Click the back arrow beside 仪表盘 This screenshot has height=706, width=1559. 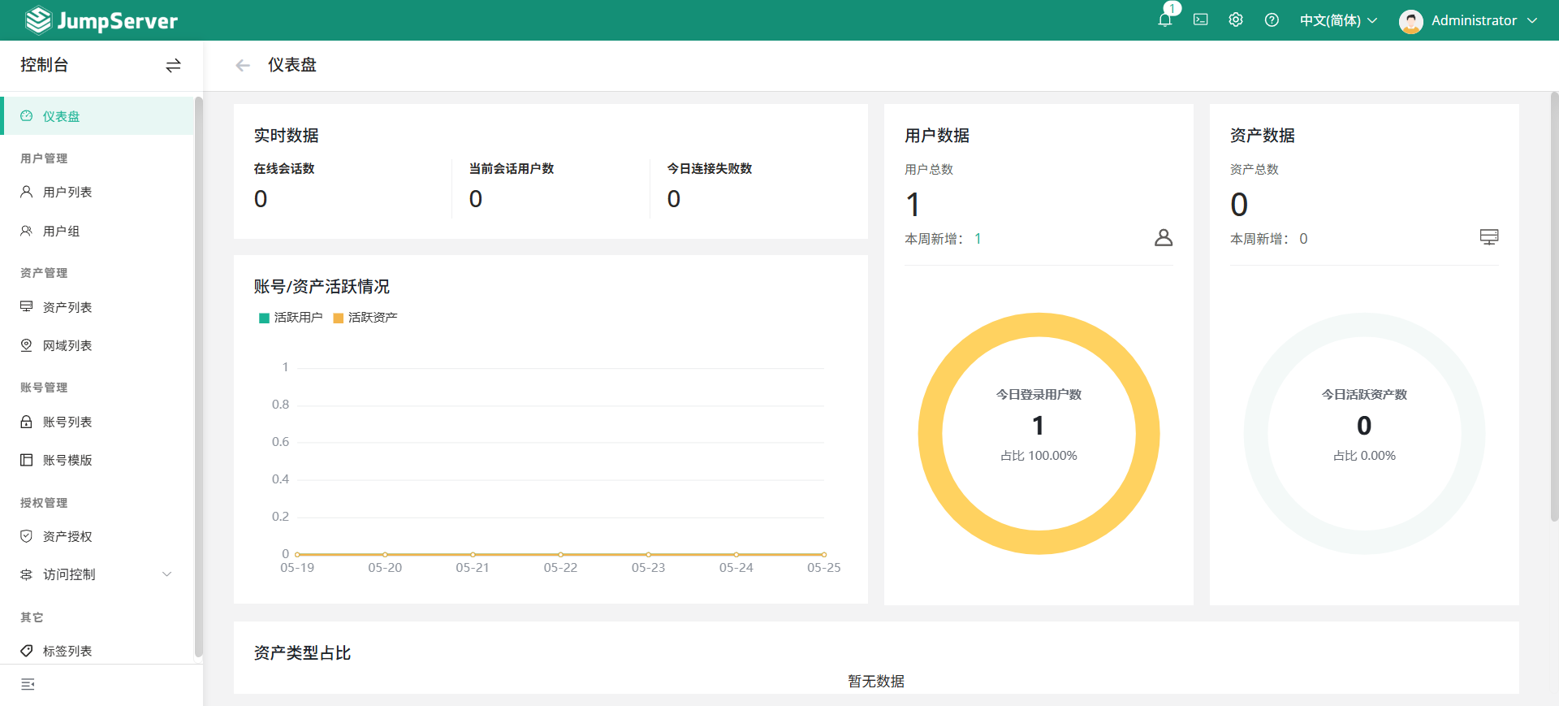242,66
